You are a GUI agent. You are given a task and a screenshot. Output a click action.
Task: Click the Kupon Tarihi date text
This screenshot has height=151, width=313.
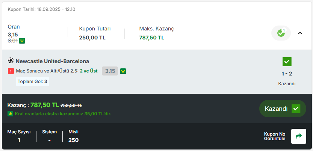pos(41,9)
